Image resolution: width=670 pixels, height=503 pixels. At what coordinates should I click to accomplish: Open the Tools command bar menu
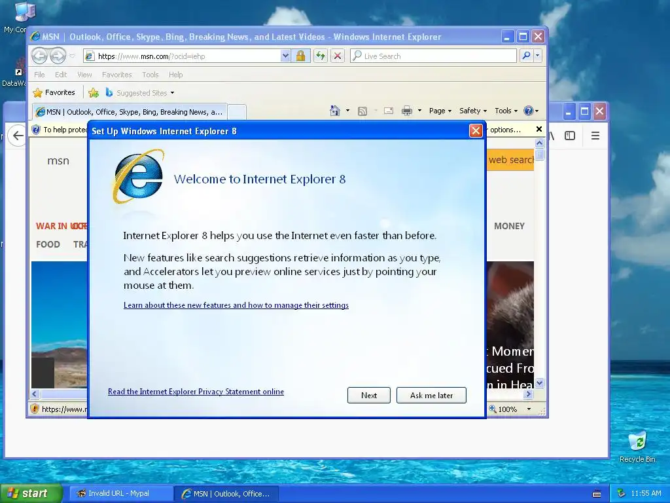506,111
